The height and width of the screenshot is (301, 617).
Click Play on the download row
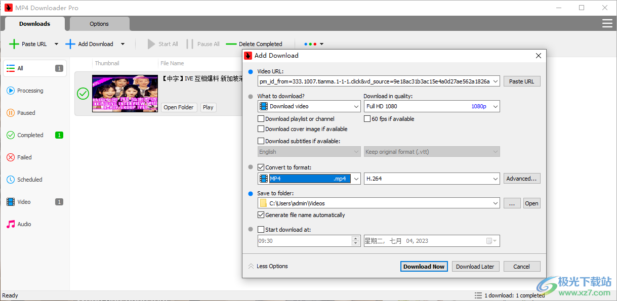[208, 107]
